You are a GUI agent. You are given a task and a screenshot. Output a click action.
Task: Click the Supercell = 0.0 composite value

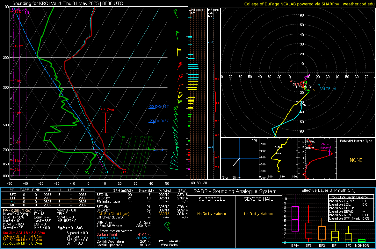pyautogui.click(x=77, y=233)
